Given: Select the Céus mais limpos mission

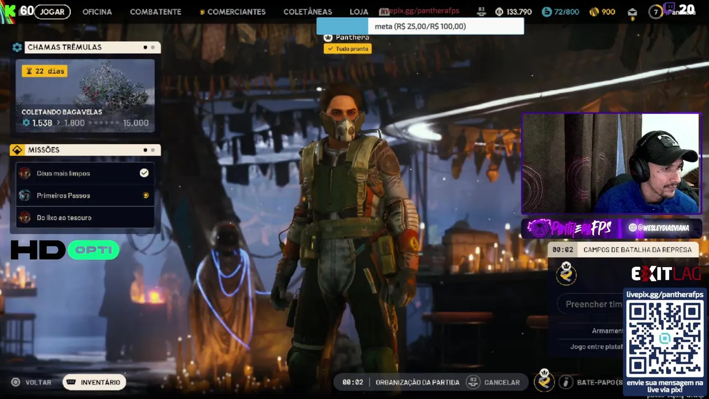Looking at the screenshot, I should click(85, 173).
